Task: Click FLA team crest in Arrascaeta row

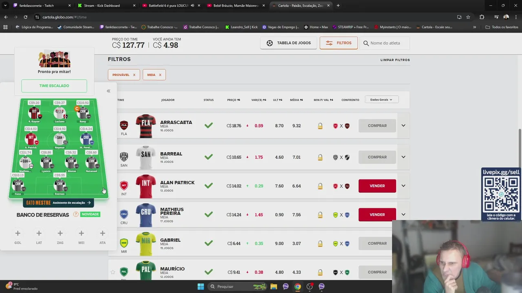Action: 124,125
